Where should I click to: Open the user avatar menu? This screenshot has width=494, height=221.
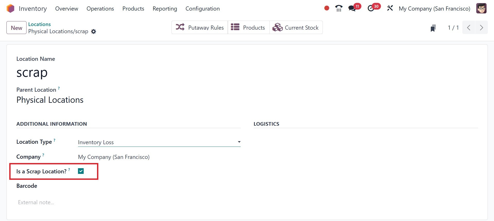[x=481, y=8]
